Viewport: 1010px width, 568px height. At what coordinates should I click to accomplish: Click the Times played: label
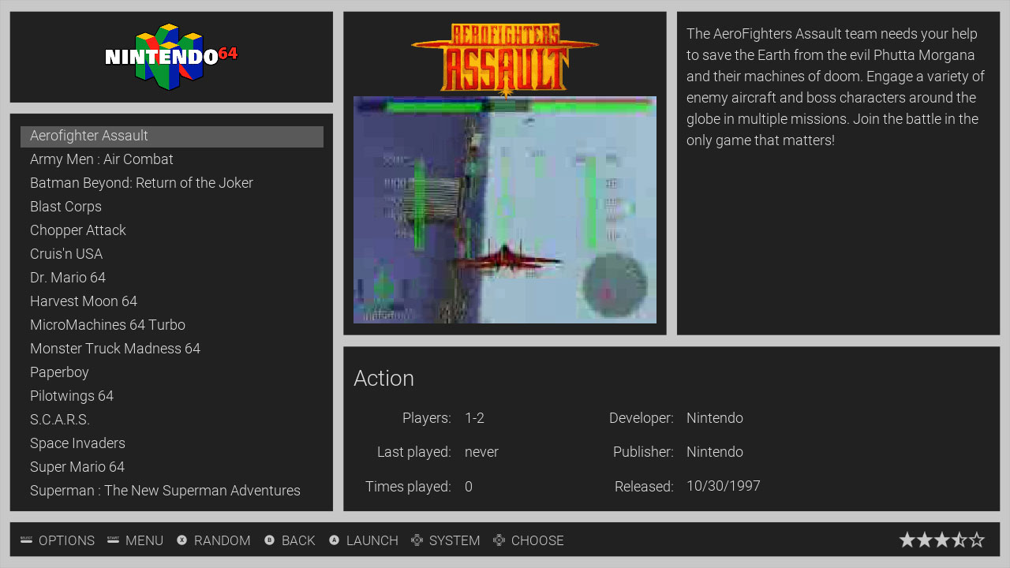[408, 487]
